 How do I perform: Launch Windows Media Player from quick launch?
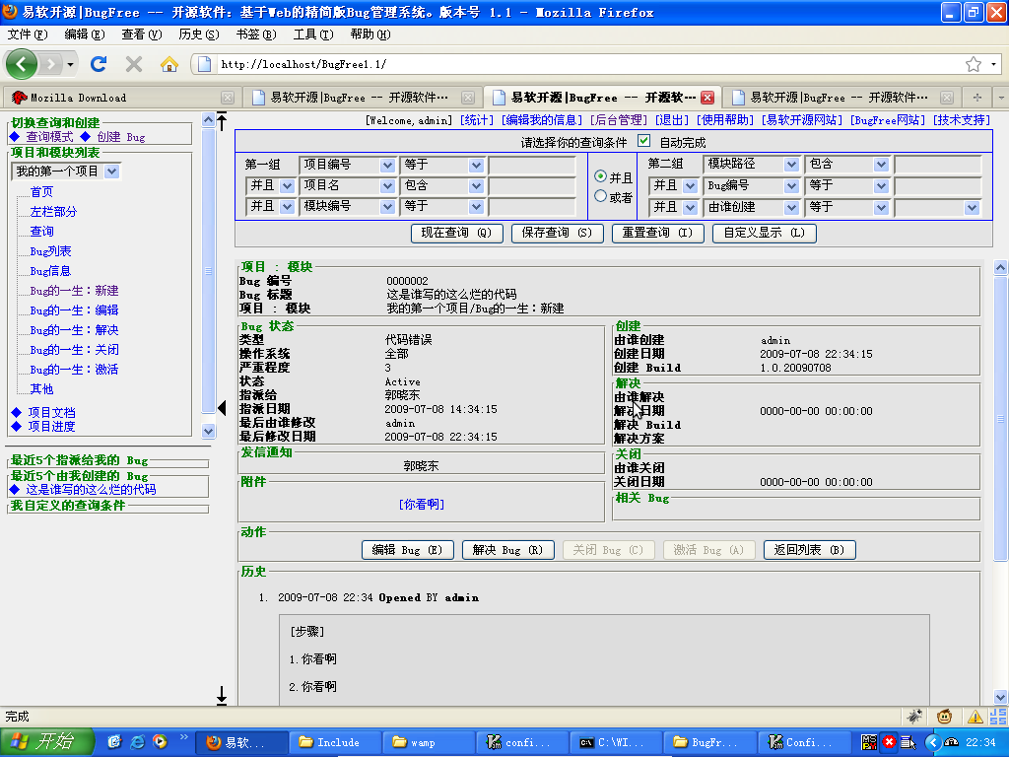(x=160, y=741)
